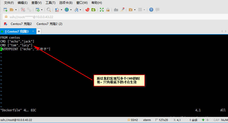Add a new tab with plus button
Image resolution: width=228 pixels, height=123 pixels.
[39, 31]
